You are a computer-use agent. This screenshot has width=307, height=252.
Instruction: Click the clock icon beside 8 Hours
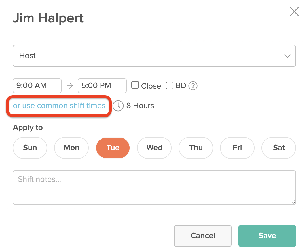click(x=118, y=106)
